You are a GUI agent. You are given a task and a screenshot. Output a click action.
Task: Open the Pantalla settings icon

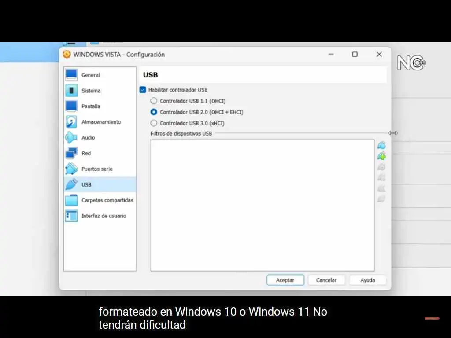coord(71,107)
